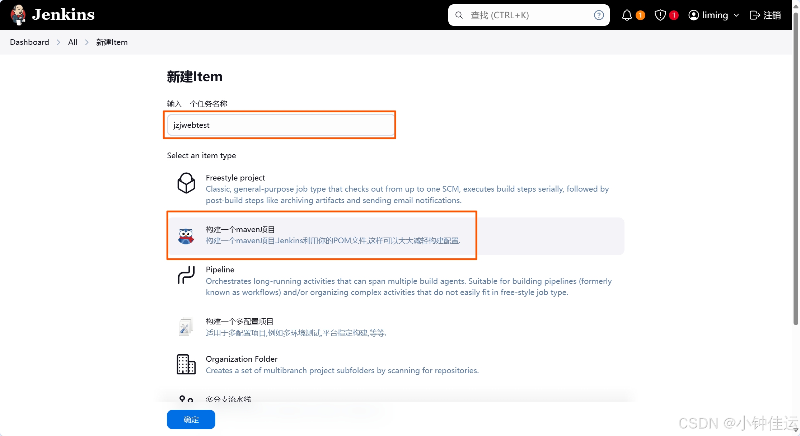Select the 多分支流水线 branch icon
The width and height of the screenshot is (800, 436).
(x=186, y=399)
